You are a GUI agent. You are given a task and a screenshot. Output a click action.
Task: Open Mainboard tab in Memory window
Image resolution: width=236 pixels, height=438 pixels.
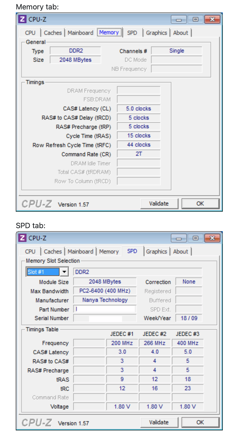coord(80,33)
